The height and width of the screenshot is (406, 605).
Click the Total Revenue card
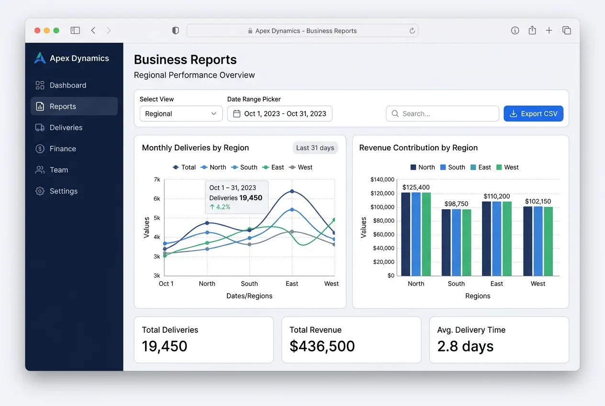(x=351, y=339)
